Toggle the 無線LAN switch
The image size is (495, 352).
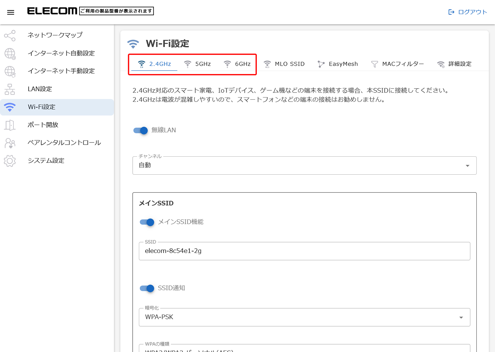140,130
